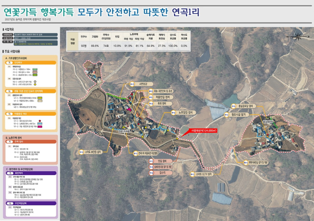The height and width of the screenshot is (221, 314).
Task: Click the 74호 value in table
Action: point(106,46)
